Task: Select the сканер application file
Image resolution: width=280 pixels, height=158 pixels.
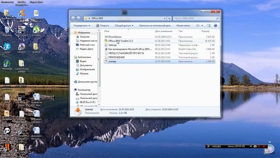Action: click(x=159, y=61)
